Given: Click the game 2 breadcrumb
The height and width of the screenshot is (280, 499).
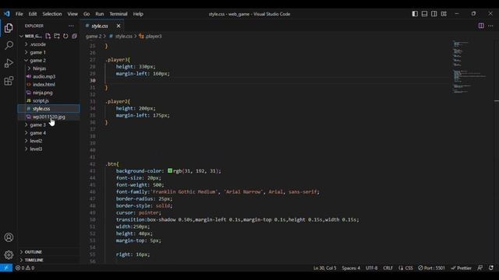Looking at the screenshot, I should [94, 37].
